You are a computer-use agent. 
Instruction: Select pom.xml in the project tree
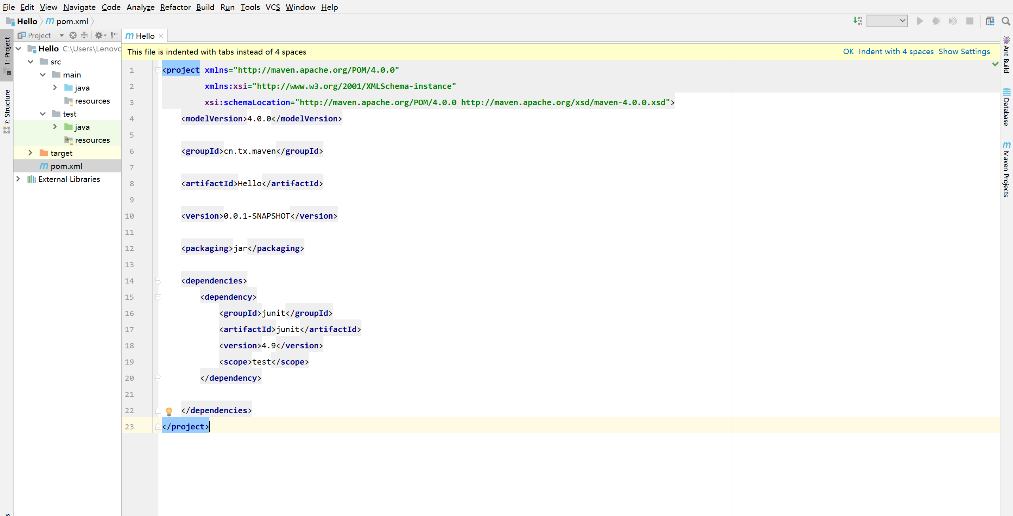(66, 166)
